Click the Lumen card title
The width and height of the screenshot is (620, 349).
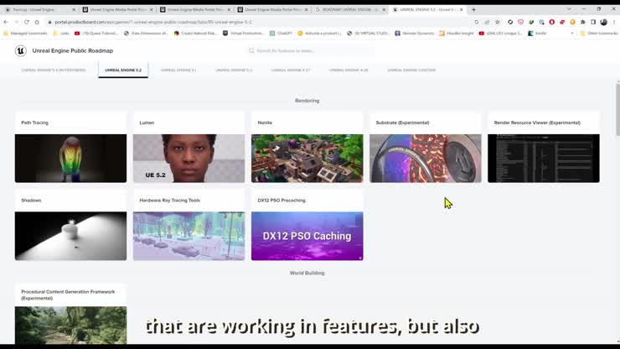point(147,122)
